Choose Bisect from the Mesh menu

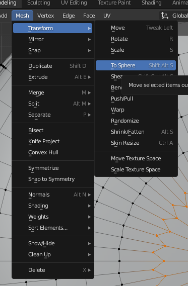pyautogui.click(x=52, y=130)
